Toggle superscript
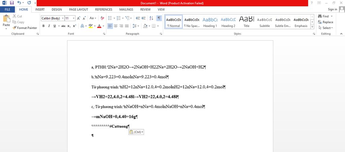The image size is (345, 152). coord(74,26)
